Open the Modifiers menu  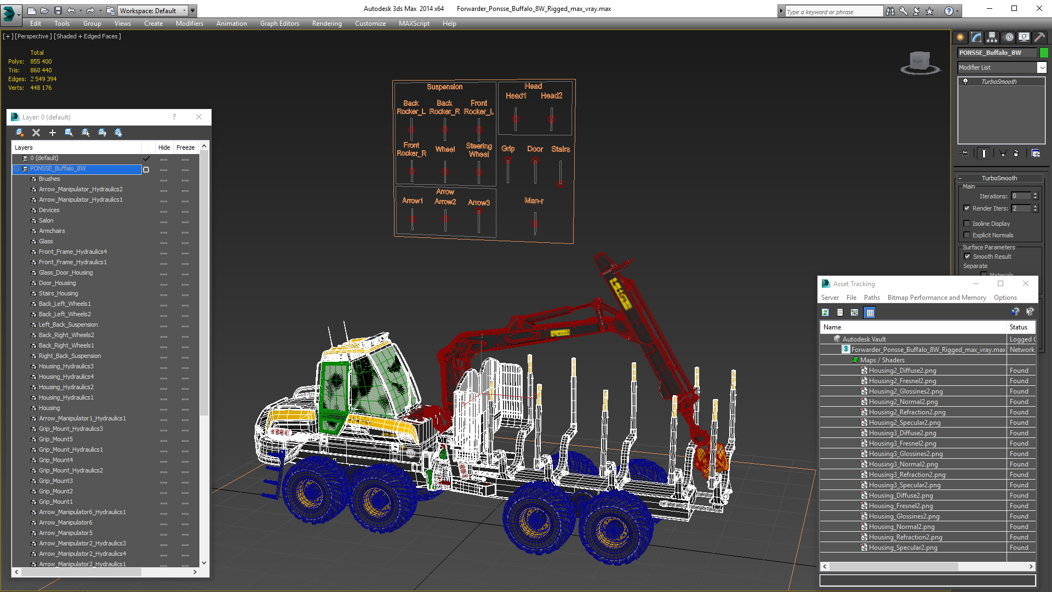189,24
